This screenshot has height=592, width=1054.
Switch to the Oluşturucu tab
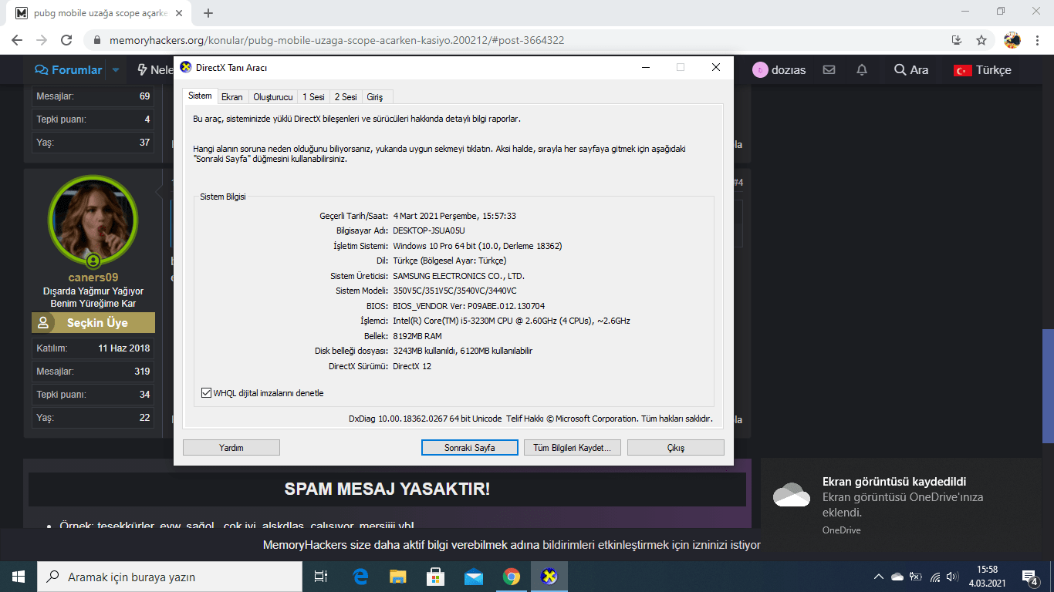(x=273, y=97)
